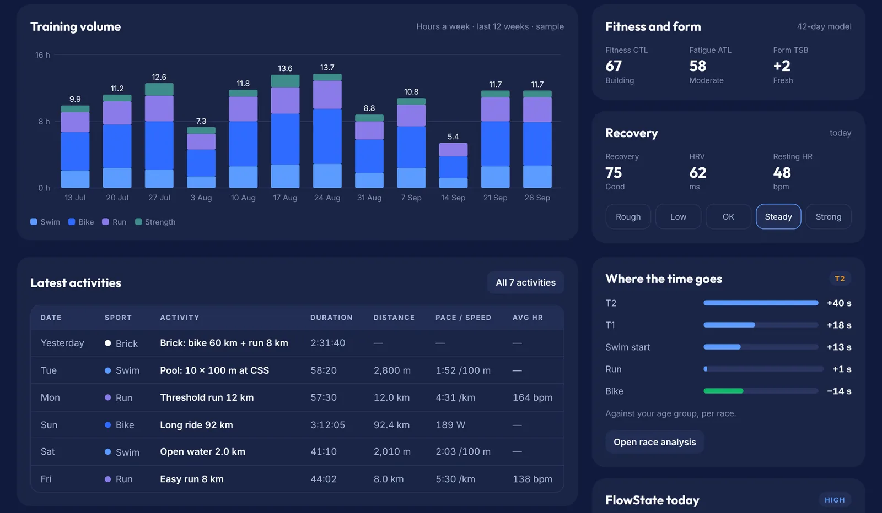Open the All 7 activities list
This screenshot has width=882, height=513.
click(x=525, y=282)
